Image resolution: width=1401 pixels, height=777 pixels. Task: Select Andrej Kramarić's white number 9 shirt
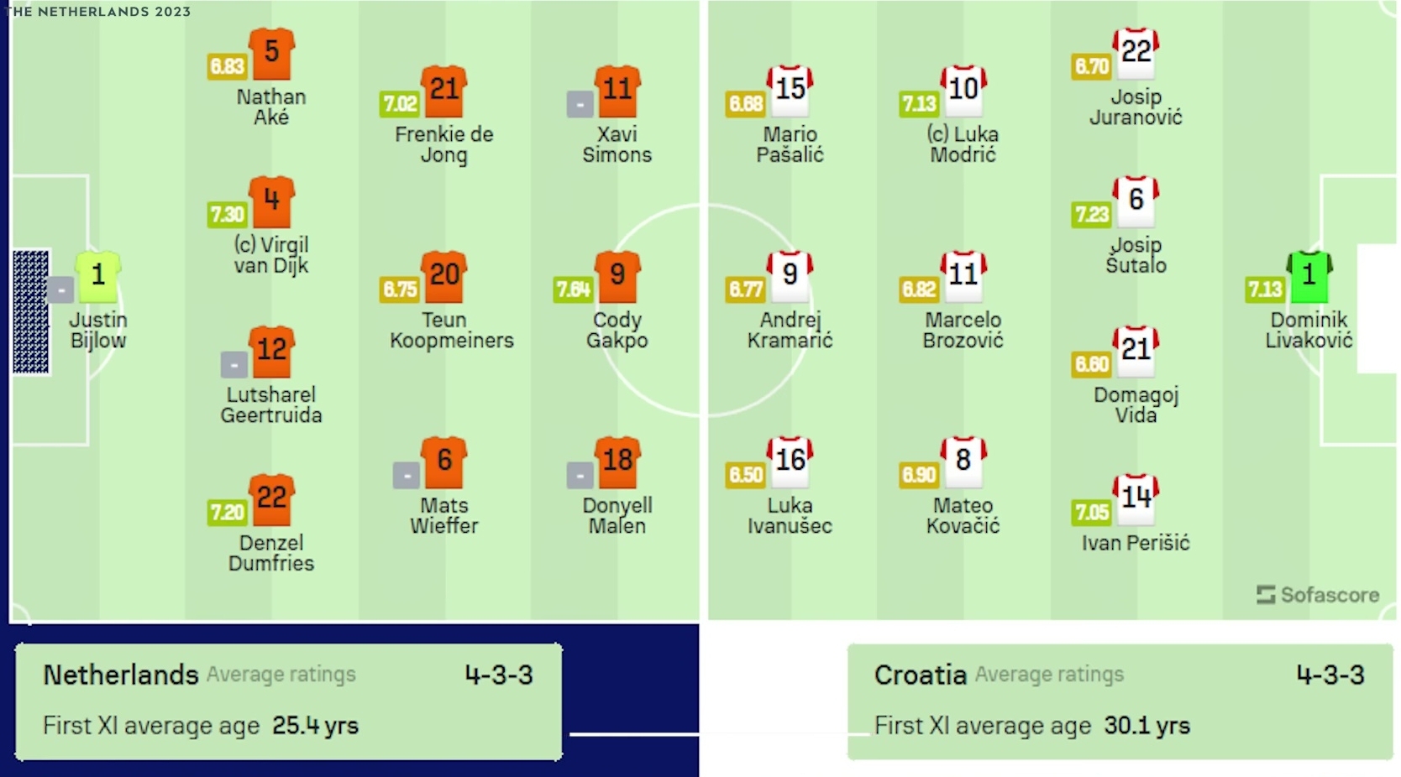tap(790, 276)
